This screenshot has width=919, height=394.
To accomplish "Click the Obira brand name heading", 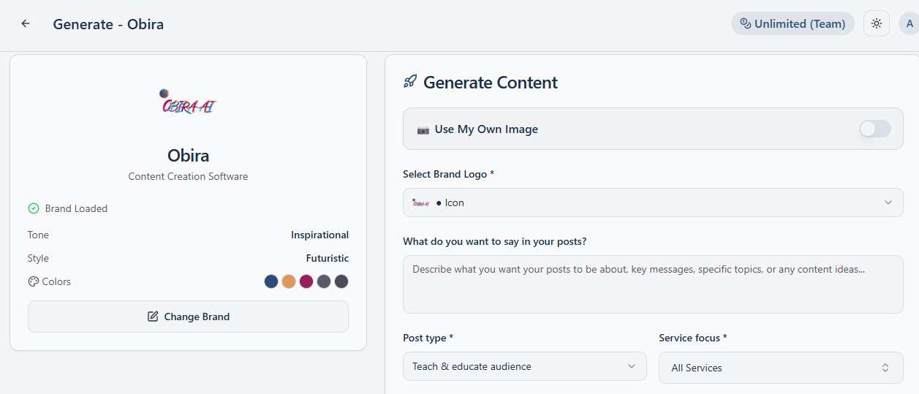I will pyautogui.click(x=188, y=156).
